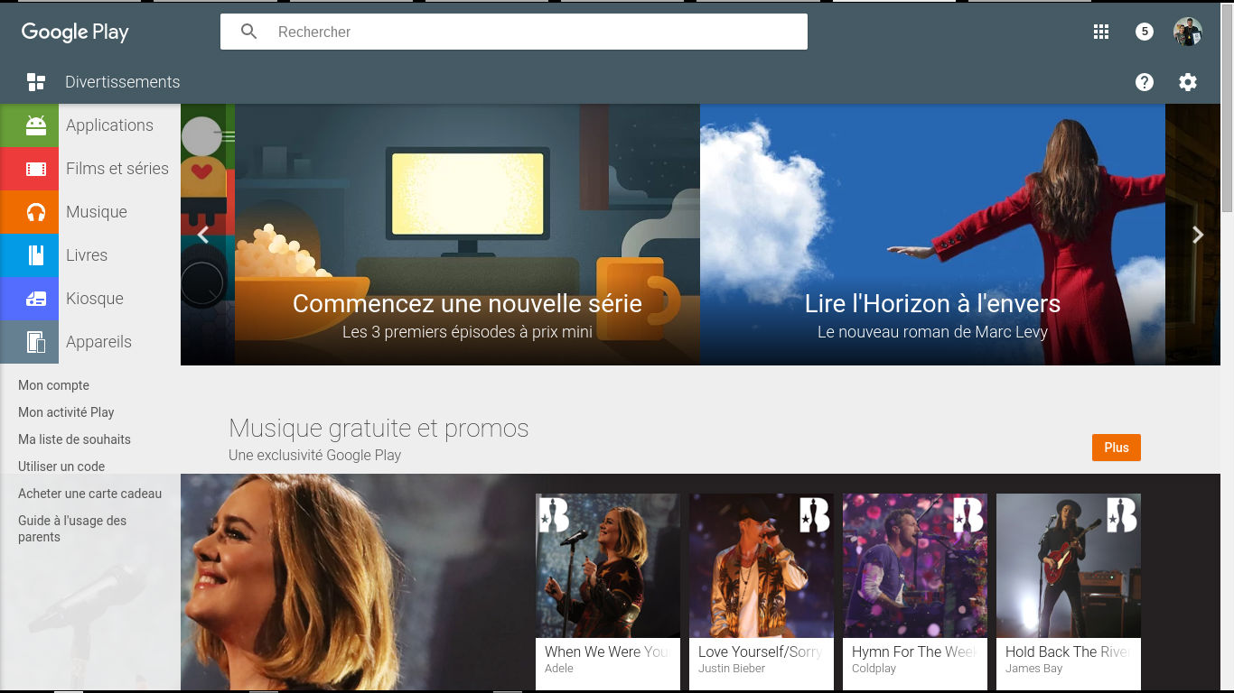Click the search magnifier icon

249,32
